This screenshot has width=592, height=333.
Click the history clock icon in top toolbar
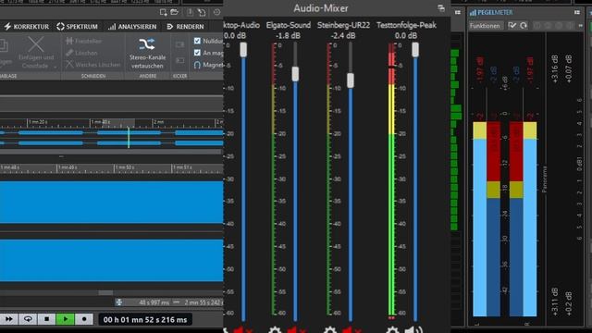coord(216,12)
